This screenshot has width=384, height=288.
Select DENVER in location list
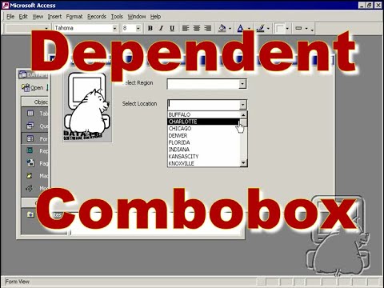(x=204, y=135)
